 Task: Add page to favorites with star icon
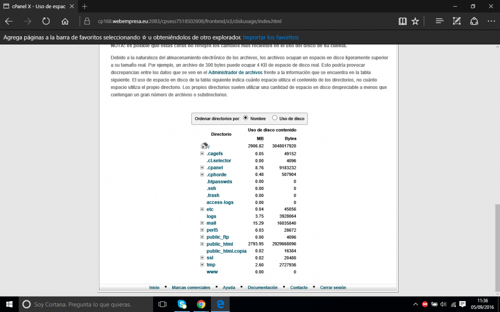tap(415, 21)
